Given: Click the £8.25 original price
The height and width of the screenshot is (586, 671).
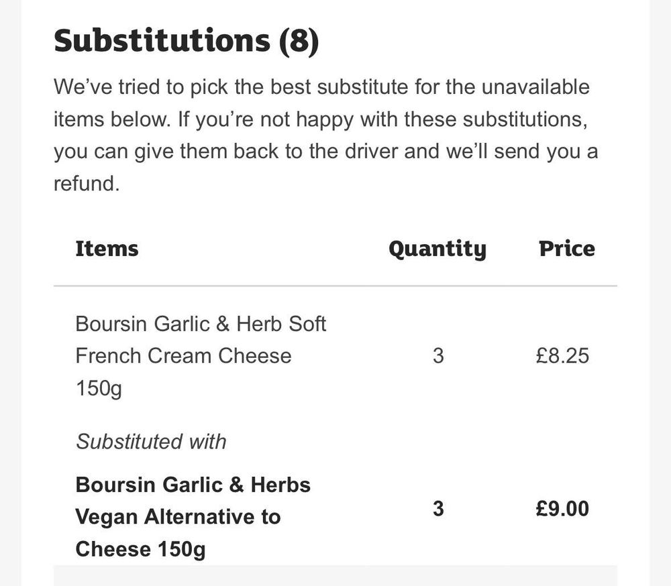Looking at the screenshot, I should (562, 356).
